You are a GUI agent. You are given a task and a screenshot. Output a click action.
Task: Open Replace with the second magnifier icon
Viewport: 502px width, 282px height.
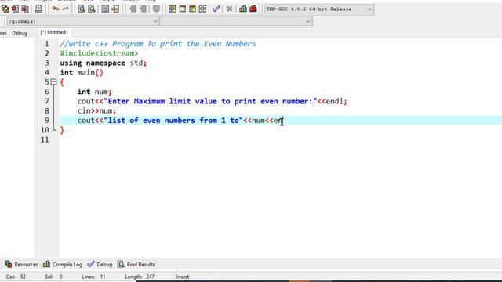[x=92, y=9]
